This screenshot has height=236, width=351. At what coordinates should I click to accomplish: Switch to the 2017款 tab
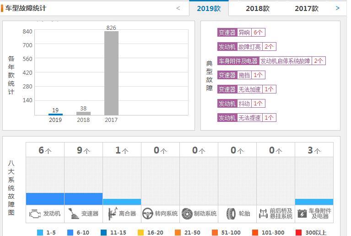pyautogui.click(x=307, y=9)
